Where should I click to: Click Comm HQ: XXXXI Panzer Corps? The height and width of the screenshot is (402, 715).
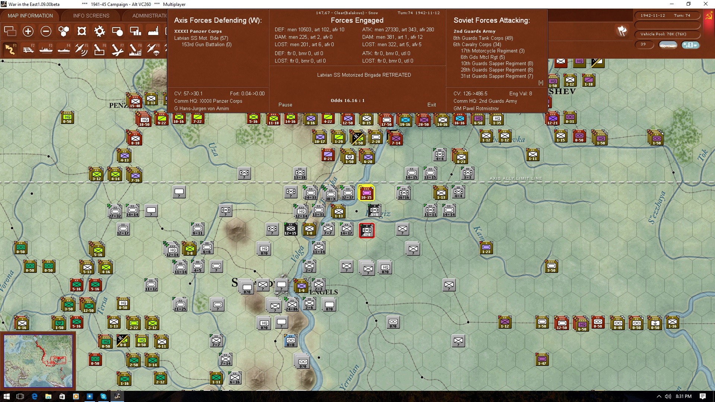click(x=208, y=101)
